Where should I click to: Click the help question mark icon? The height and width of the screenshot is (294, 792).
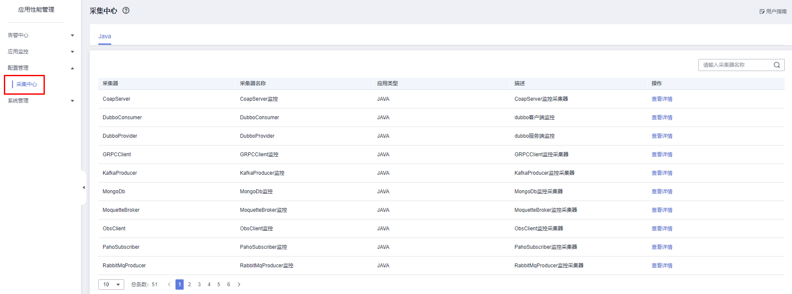pos(126,11)
